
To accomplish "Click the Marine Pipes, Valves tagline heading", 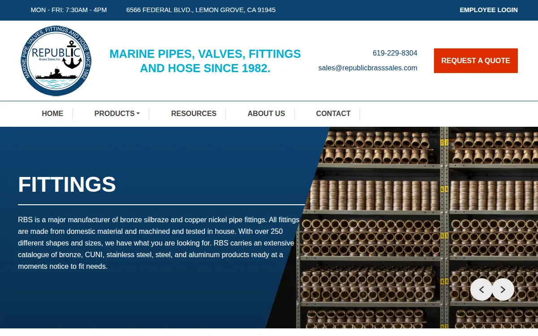I will click(x=205, y=61).
